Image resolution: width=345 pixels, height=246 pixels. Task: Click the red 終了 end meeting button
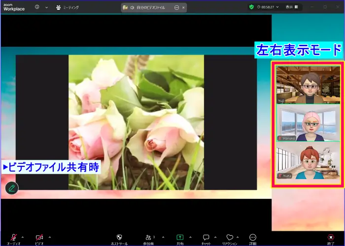pos(331,238)
